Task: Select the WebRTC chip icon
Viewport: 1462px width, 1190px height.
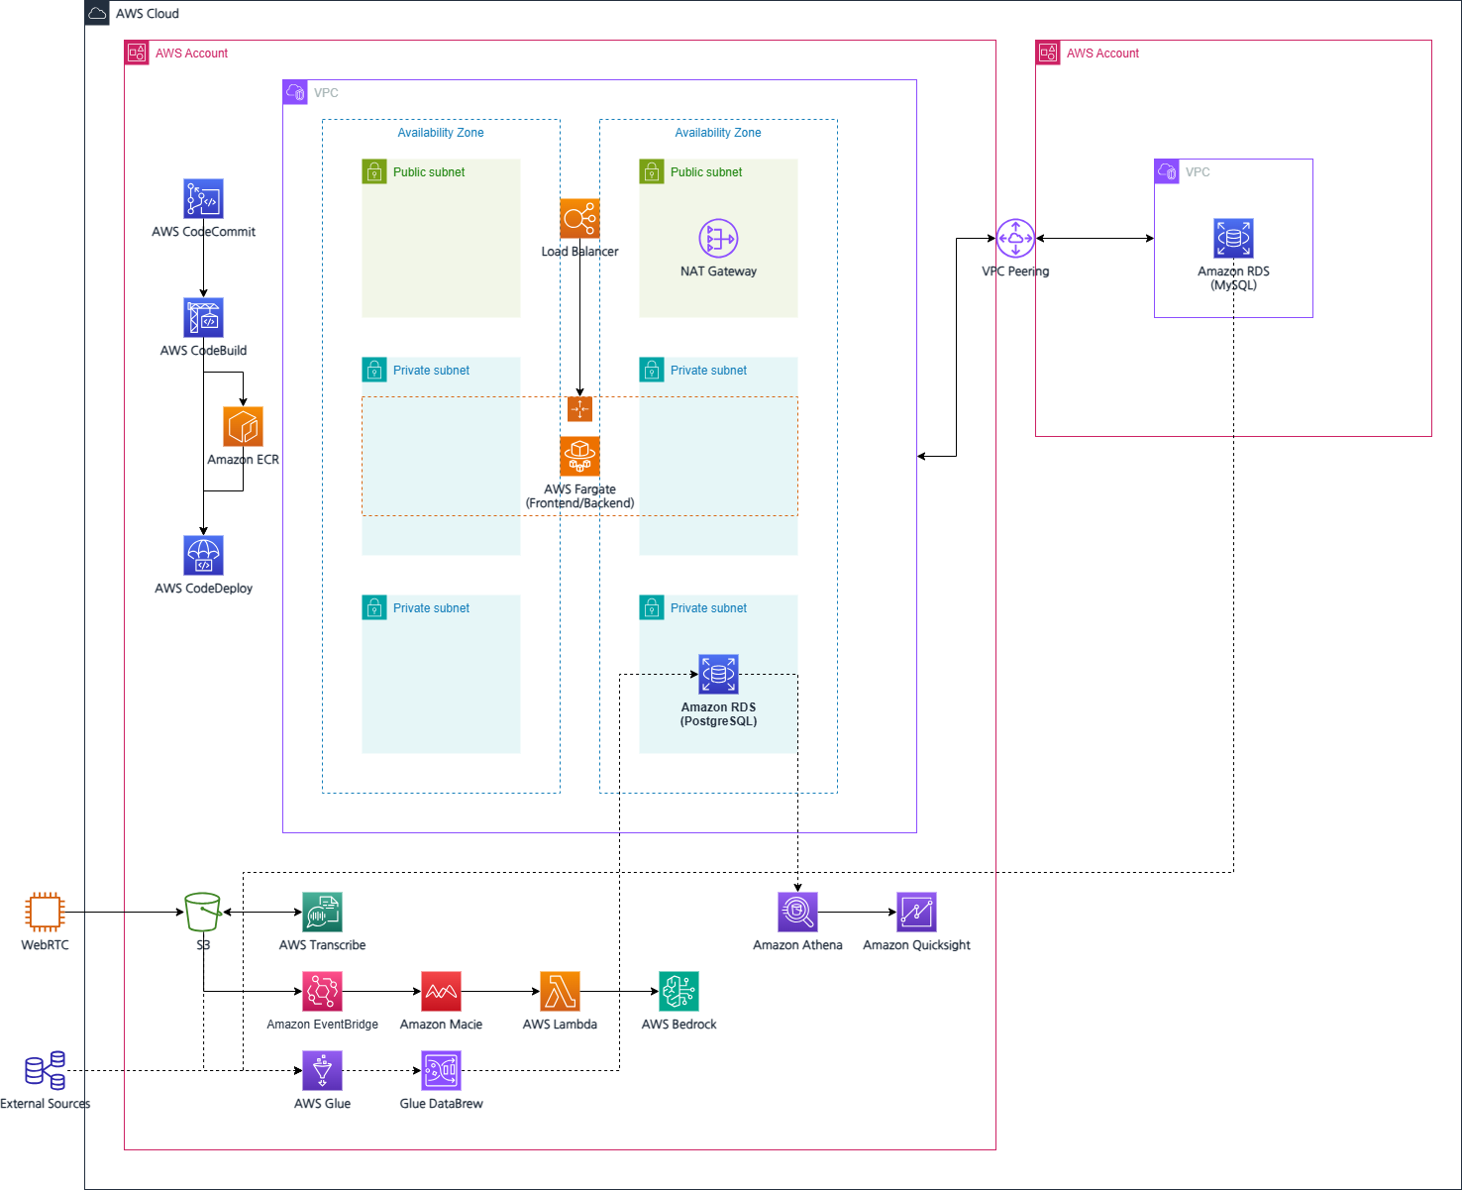Action: coord(45,912)
